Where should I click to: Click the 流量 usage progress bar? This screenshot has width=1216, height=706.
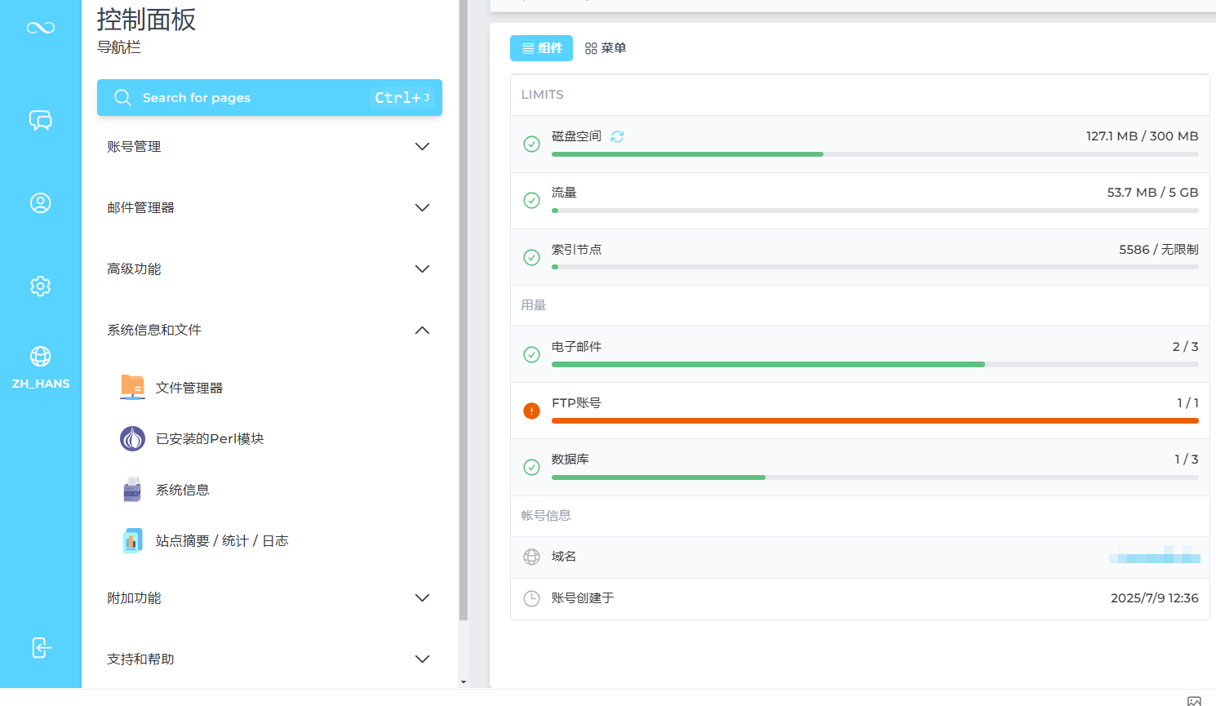(x=876, y=210)
